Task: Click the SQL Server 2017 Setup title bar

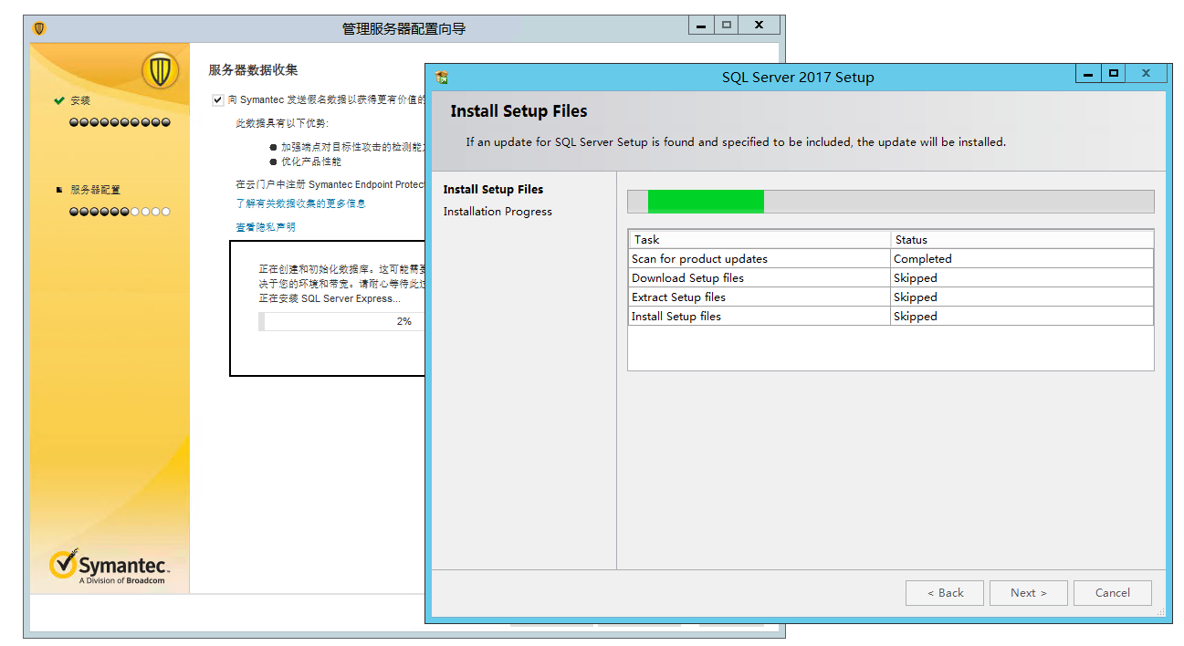Action: 798,78
